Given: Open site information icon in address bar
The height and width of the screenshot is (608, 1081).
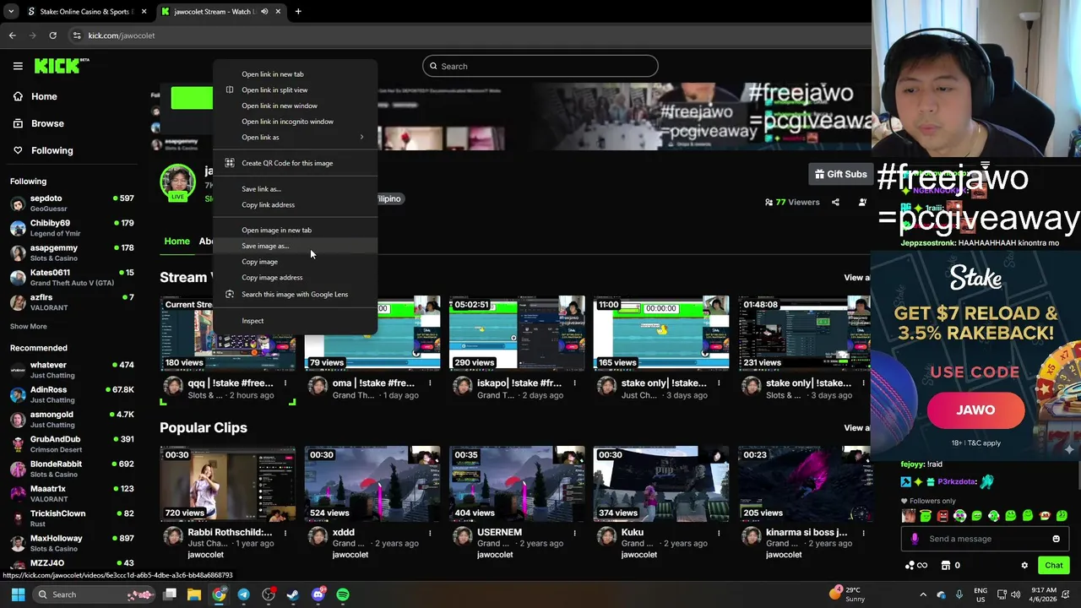Looking at the screenshot, I should 77,35.
